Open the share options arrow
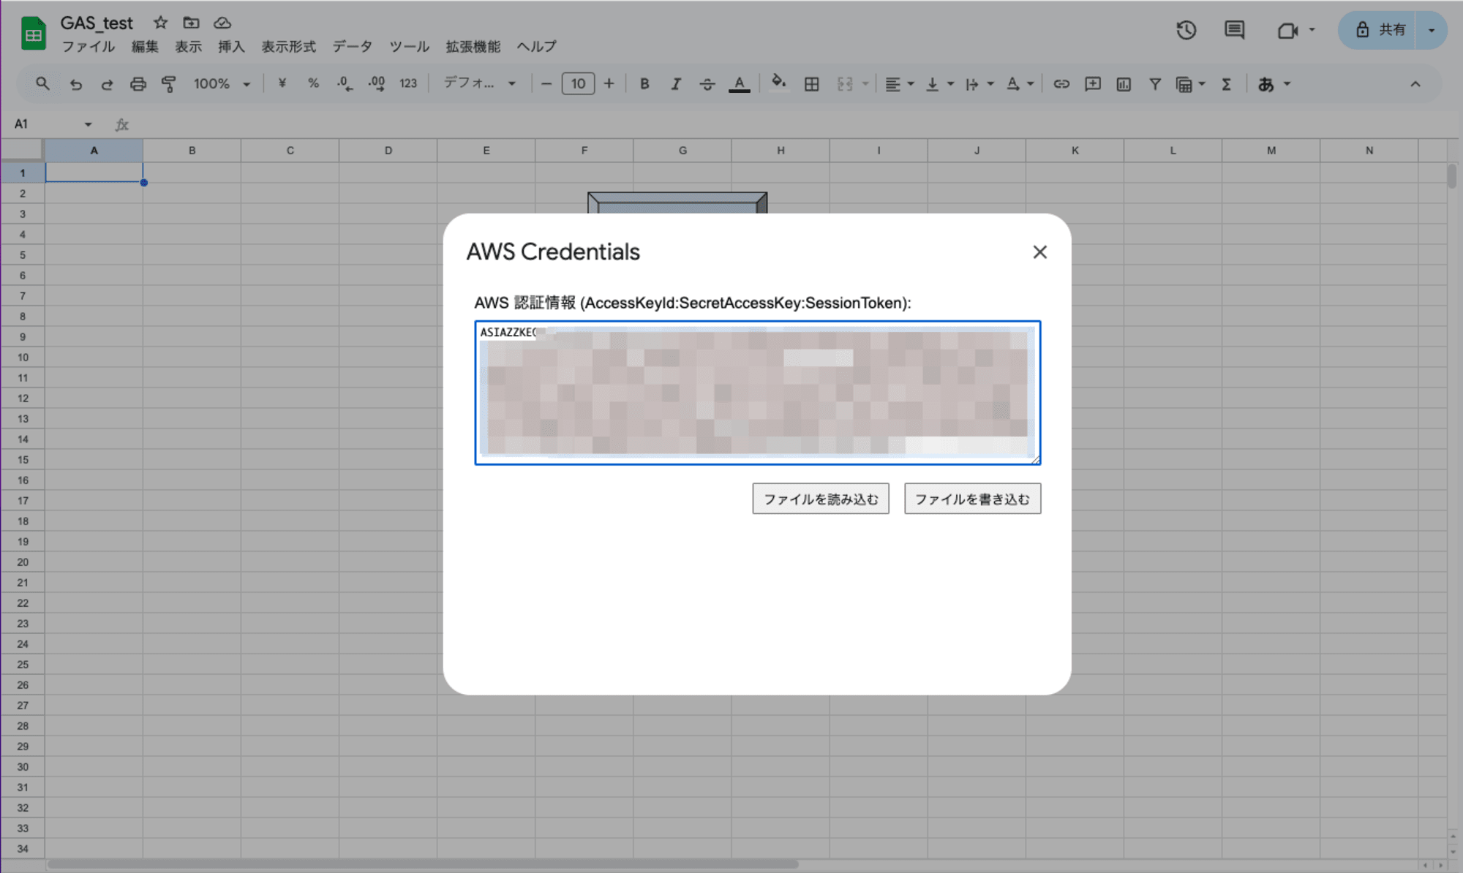Screen dimensions: 1463x873 pos(1431,31)
